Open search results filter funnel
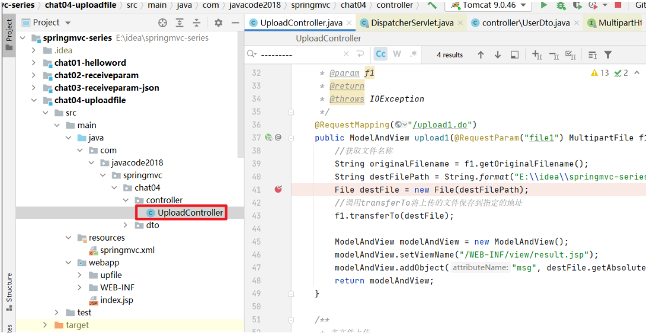Screen dimensions: 653x333 pyautogui.click(x=607, y=55)
